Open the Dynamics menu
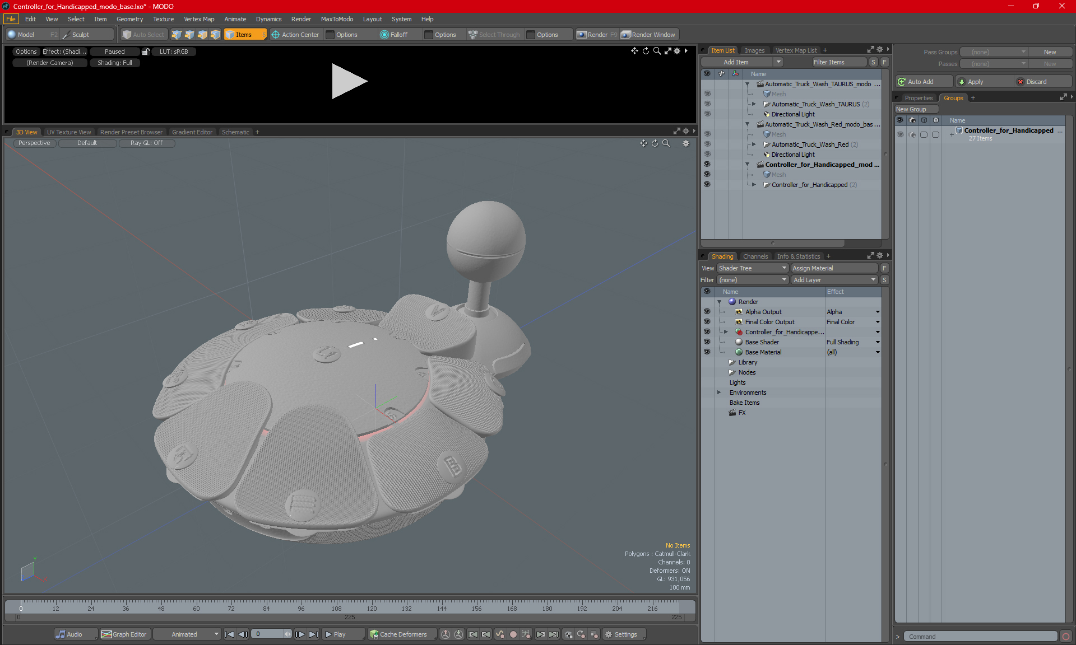 [x=268, y=19]
